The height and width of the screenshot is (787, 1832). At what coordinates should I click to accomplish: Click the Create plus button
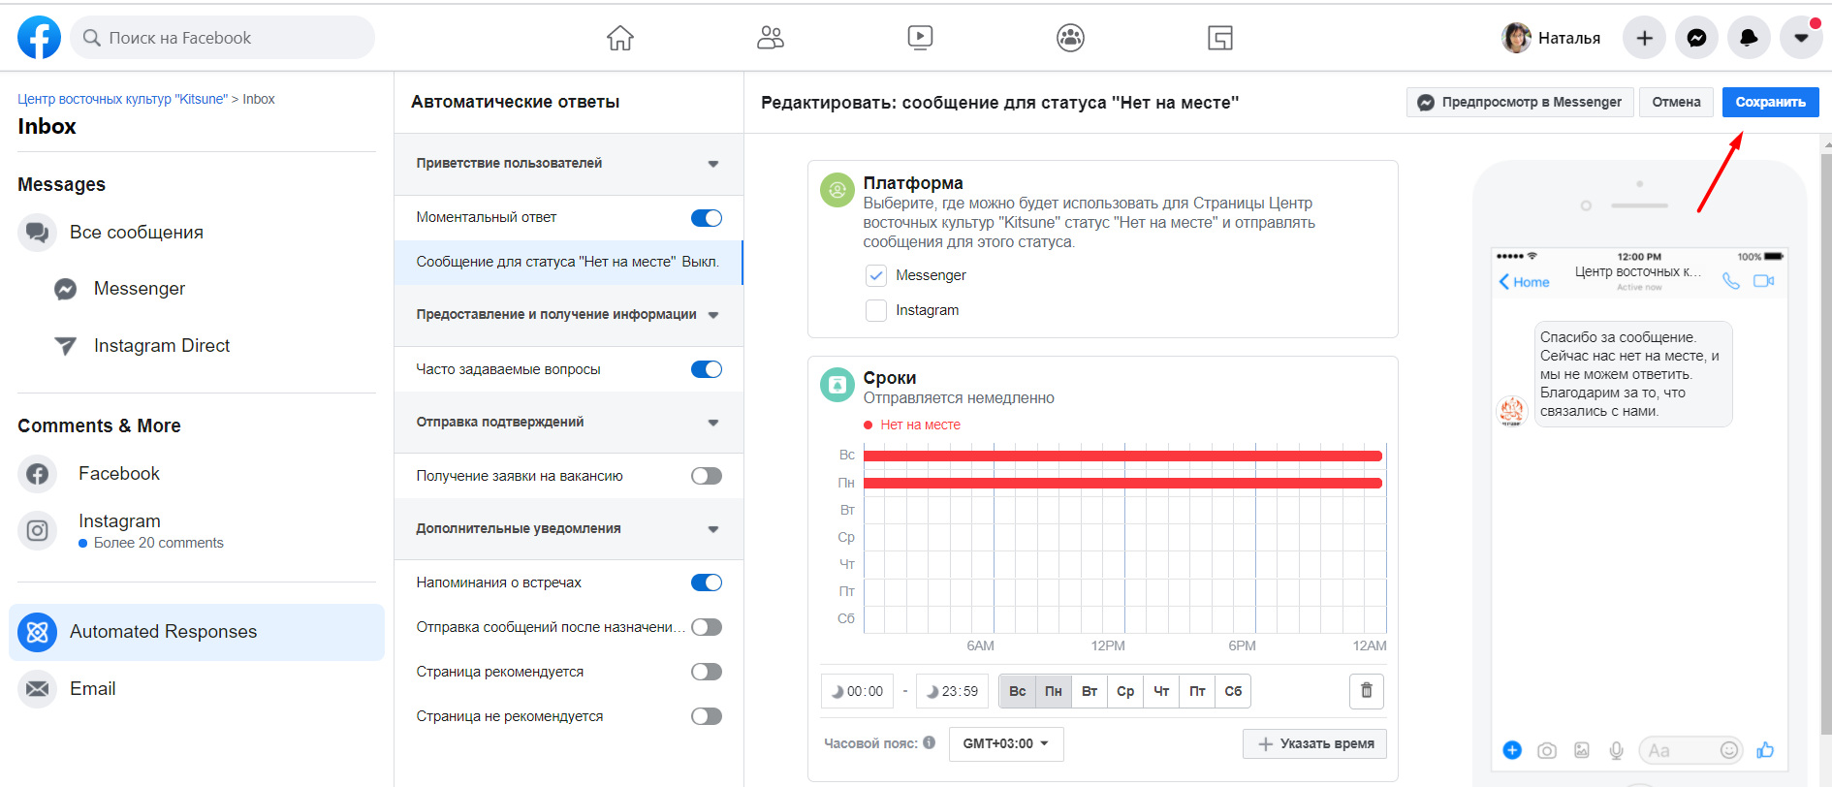pos(1644,38)
